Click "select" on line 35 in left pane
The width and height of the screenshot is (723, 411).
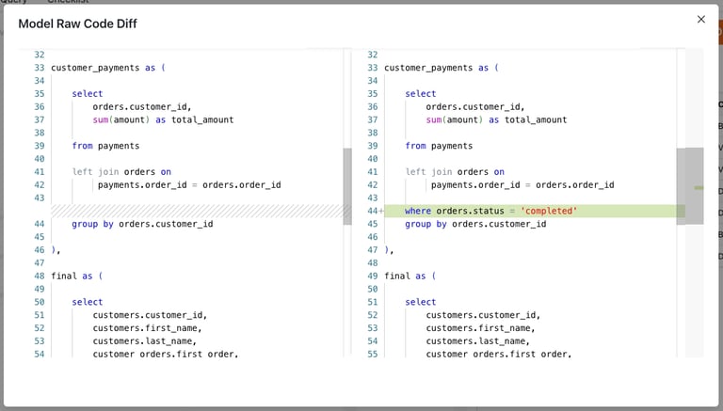[88, 93]
